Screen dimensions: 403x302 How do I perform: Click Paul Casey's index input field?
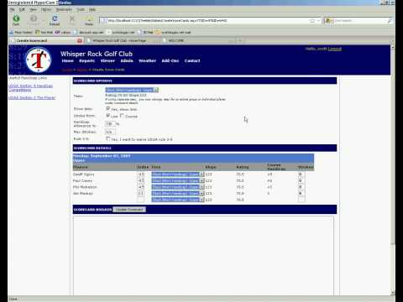tap(141, 180)
